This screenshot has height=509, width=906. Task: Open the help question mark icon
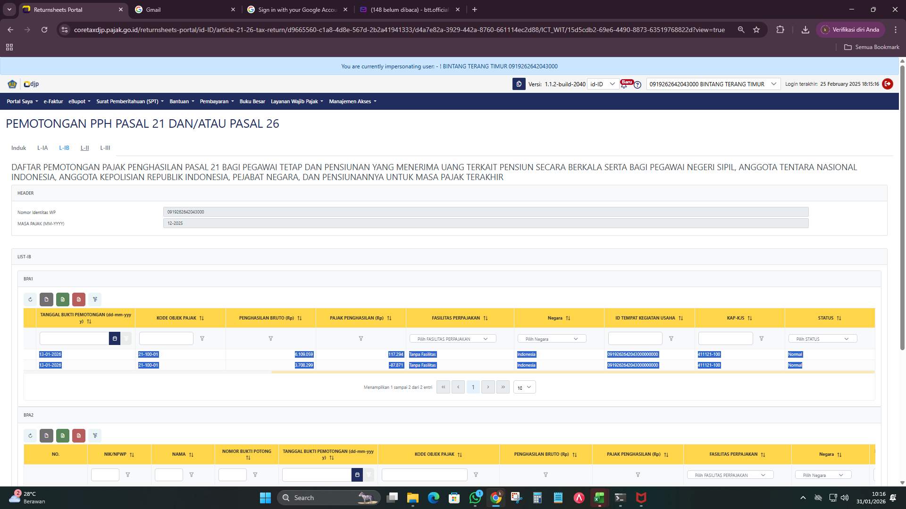coord(638,84)
